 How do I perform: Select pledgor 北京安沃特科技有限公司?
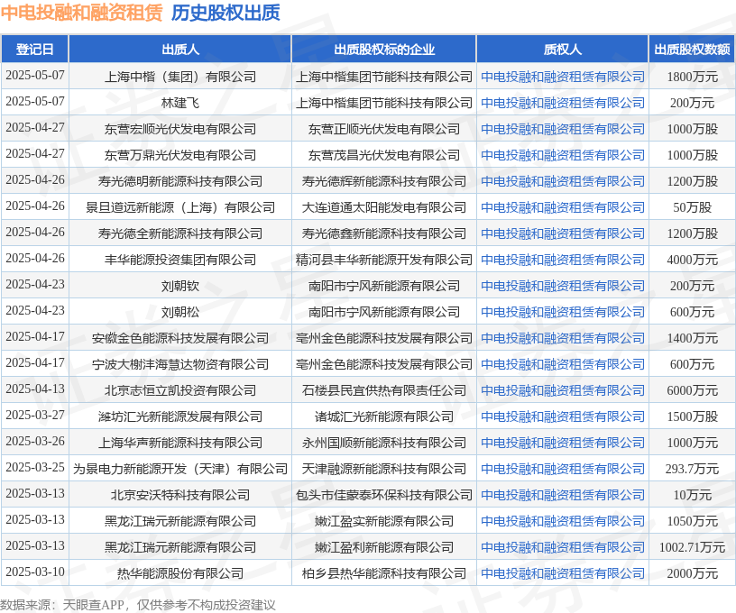click(x=180, y=495)
